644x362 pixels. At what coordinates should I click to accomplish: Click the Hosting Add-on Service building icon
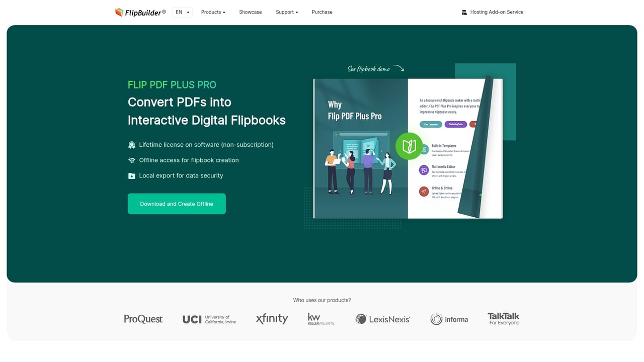click(x=463, y=12)
